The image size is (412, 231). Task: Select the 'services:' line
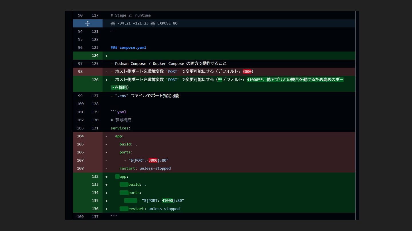point(120,128)
